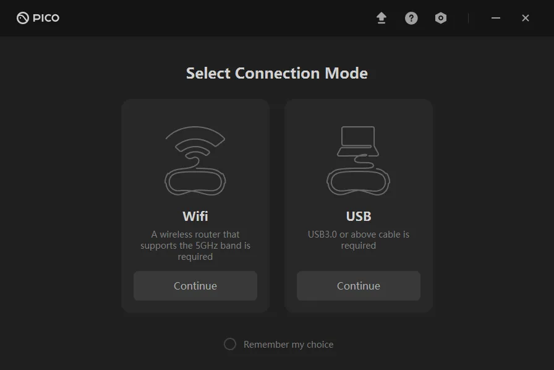Image resolution: width=554 pixels, height=370 pixels.
Task: Click the USB mode heading
Action: click(359, 216)
